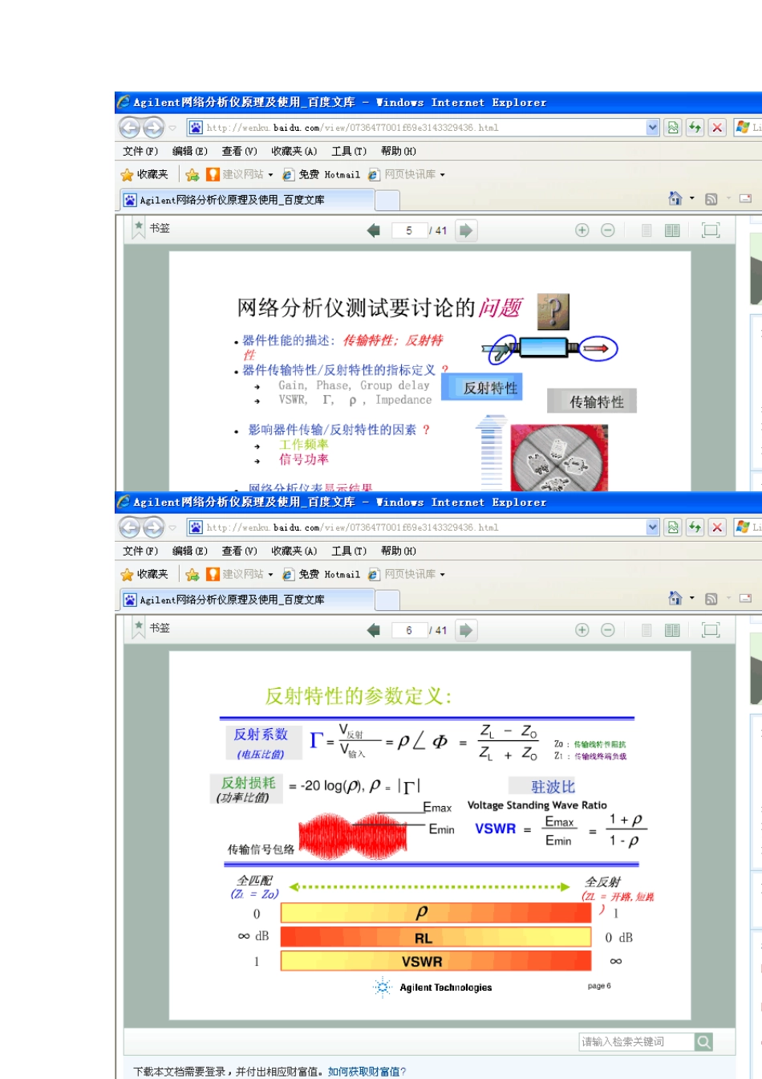
Task: Expand 建议网站 dropdown in page 6 window
Action: point(270,574)
